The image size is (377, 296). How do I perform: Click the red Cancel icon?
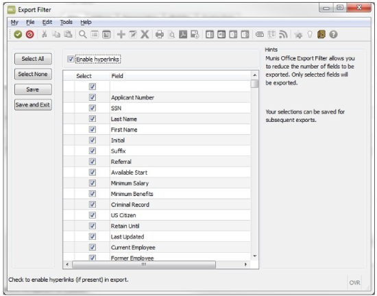pos(29,34)
